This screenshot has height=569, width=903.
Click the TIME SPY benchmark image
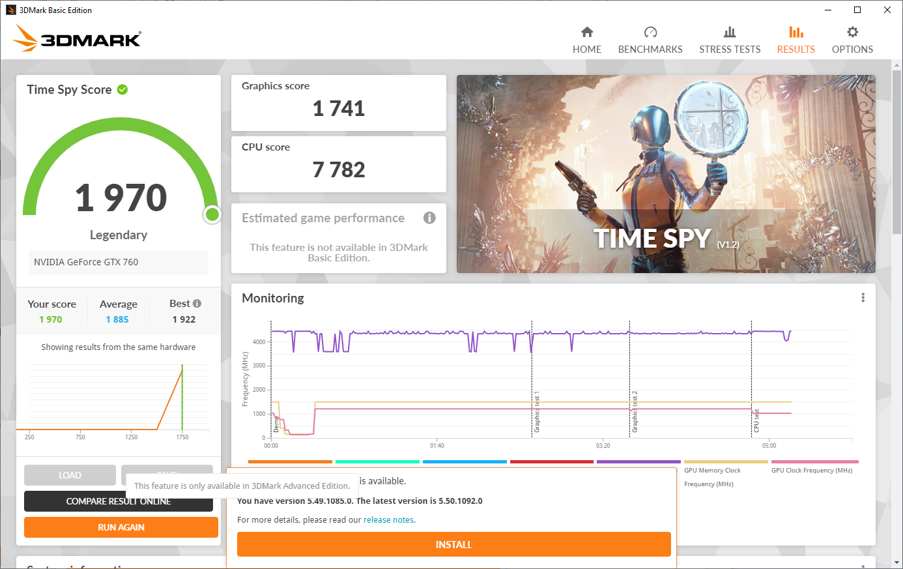point(666,174)
